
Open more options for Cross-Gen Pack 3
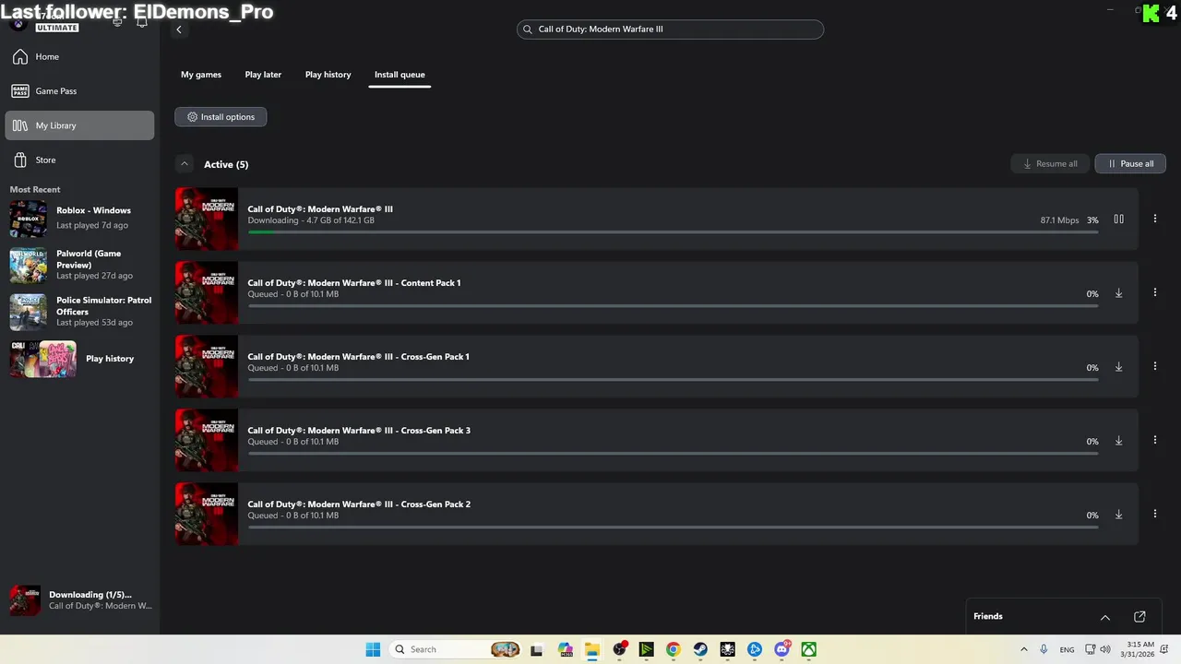pos(1154,441)
